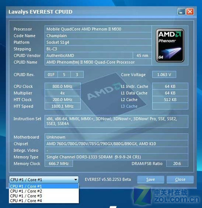
Task: Close the window using the red X
Action: pyautogui.click(x=190, y=12)
